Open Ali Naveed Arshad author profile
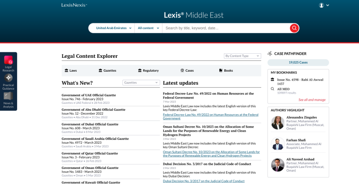Screen dimensions: 359x185 [300, 159]
